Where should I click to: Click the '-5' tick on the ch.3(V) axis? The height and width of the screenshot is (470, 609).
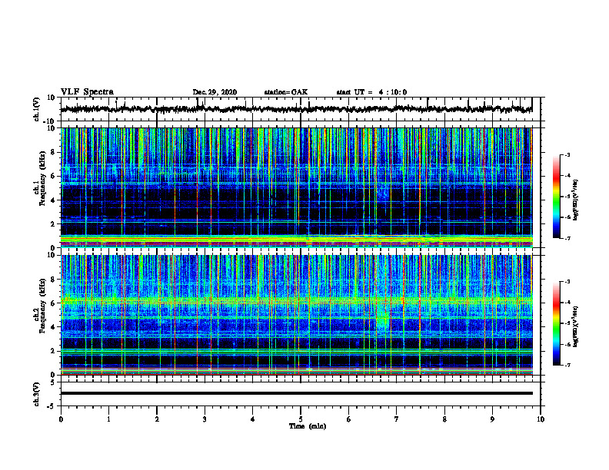click(x=52, y=406)
